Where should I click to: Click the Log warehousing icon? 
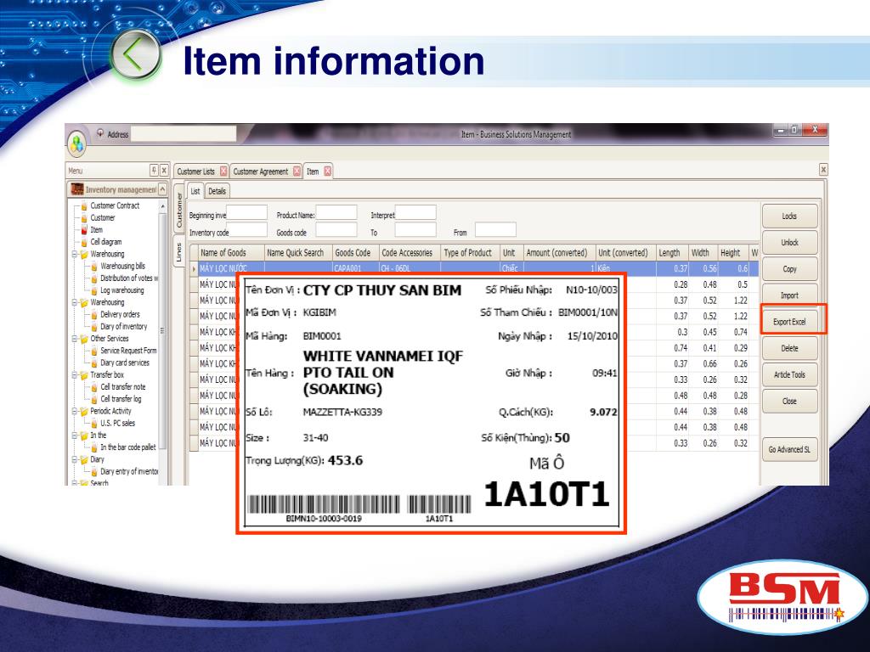[x=94, y=290]
